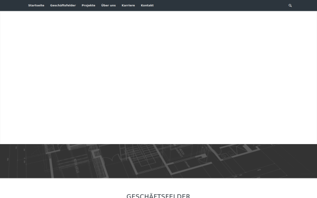
Task: Go to the Startseite menu item
Action: click(x=36, y=5)
